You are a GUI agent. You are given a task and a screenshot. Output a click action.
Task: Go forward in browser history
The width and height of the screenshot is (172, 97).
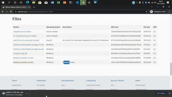click(x=7, y=12)
